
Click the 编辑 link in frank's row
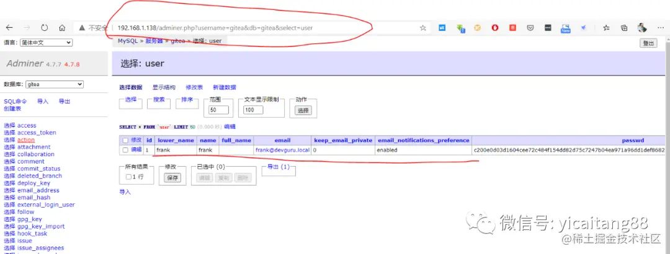(x=136, y=150)
